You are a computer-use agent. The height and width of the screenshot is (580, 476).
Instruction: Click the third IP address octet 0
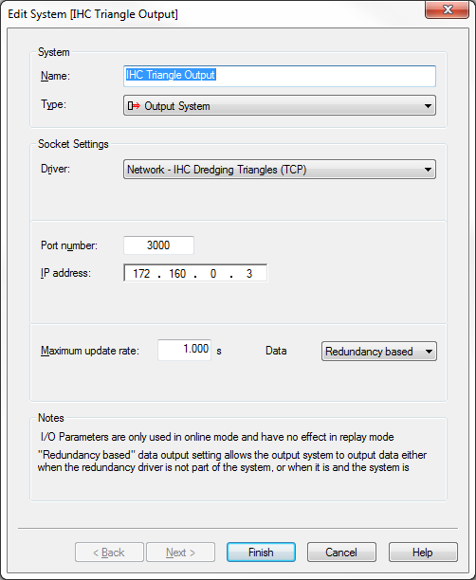(213, 274)
